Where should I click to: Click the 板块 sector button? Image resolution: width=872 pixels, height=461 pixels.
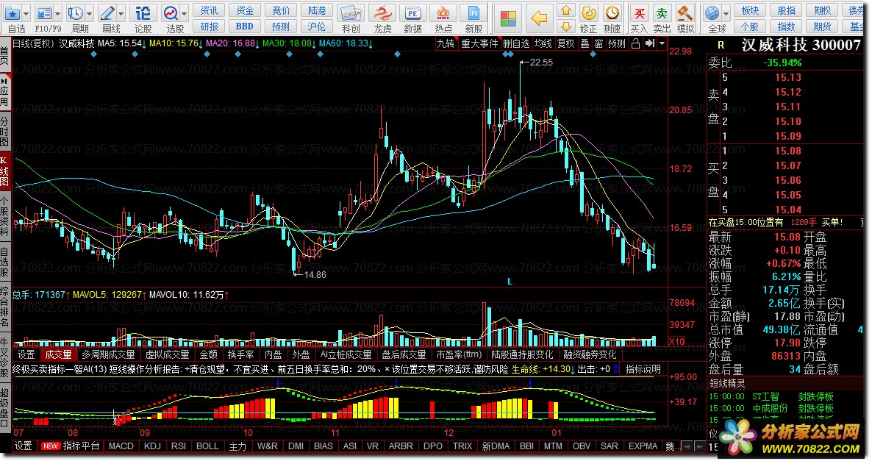click(x=750, y=10)
